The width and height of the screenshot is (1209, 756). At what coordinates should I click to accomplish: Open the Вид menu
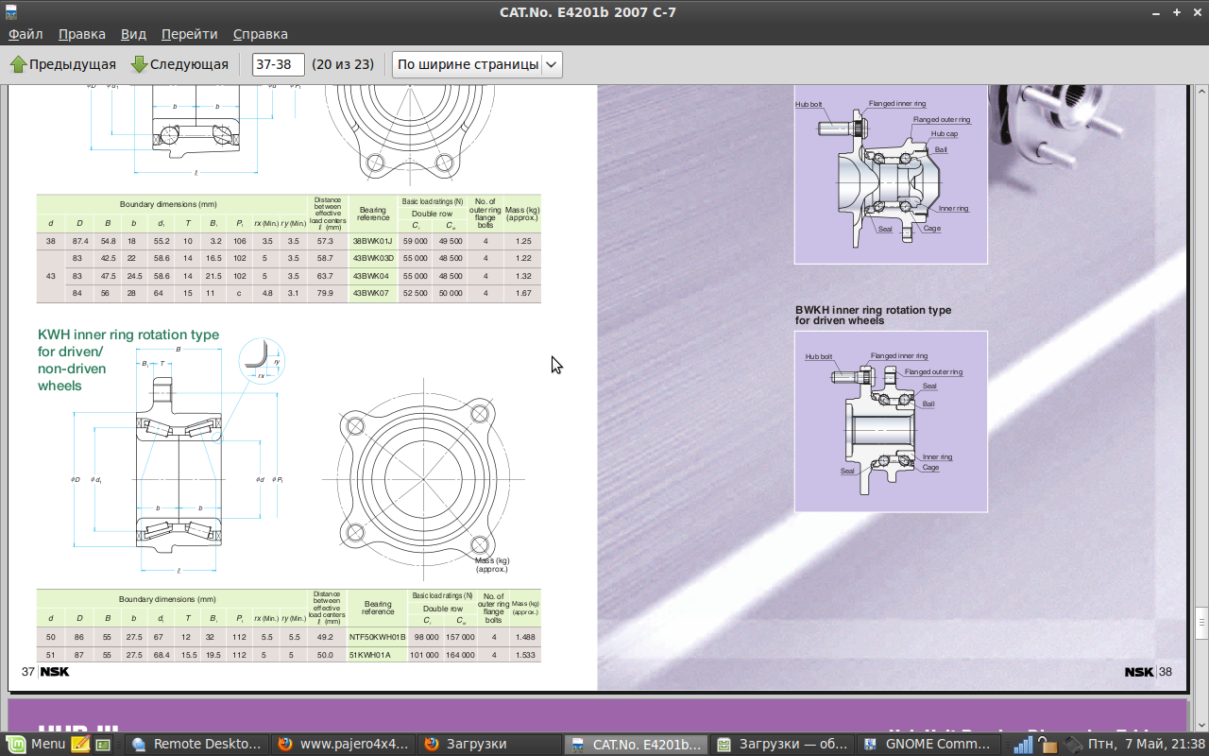pyautogui.click(x=133, y=34)
